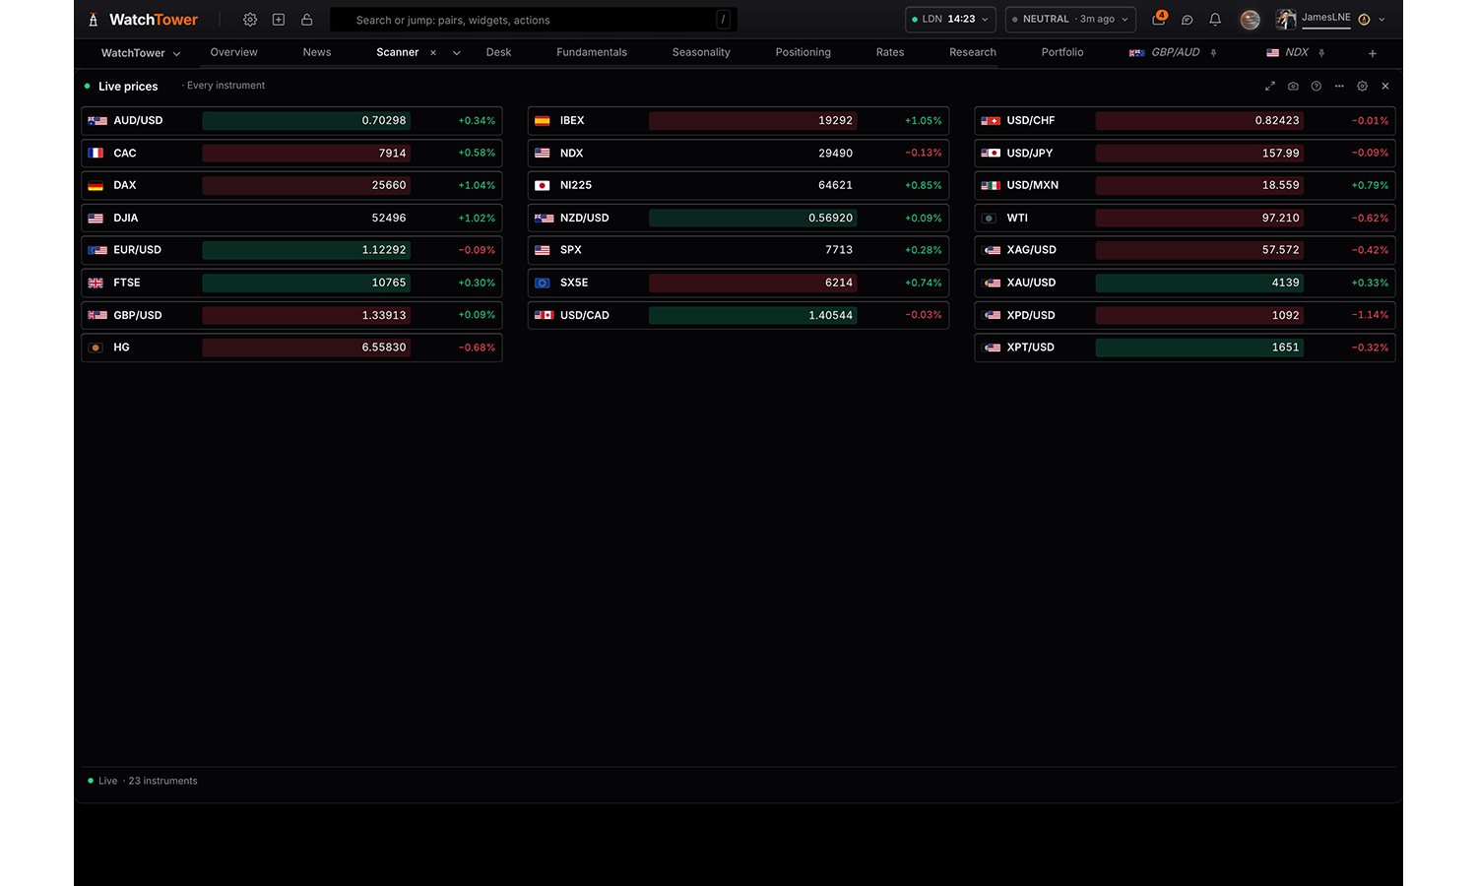Toggle the pin on the NDX tab
The height and width of the screenshot is (886, 1477).
tap(1321, 53)
